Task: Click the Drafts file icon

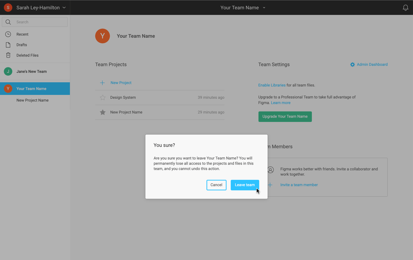Action: click(x=8, y=45)
